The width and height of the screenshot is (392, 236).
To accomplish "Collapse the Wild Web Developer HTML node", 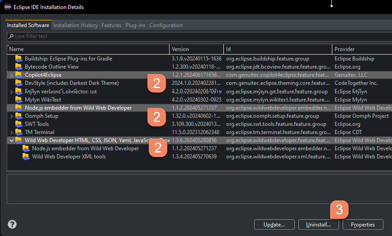I will 11,140.
